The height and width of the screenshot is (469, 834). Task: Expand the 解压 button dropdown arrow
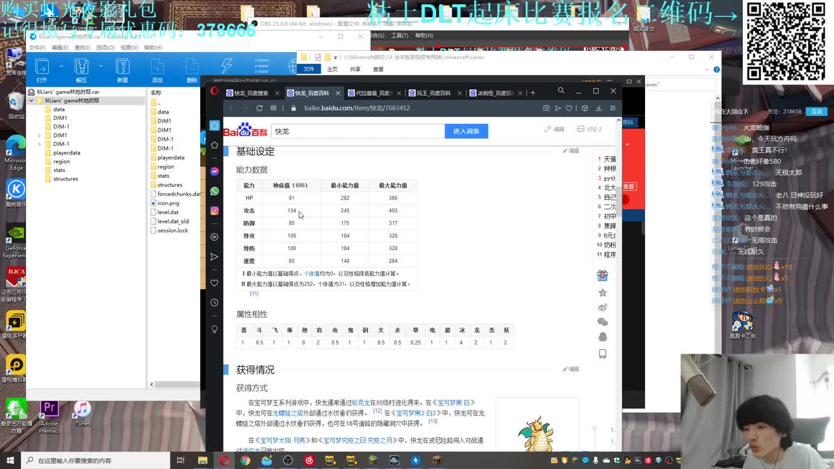[101, 66]
